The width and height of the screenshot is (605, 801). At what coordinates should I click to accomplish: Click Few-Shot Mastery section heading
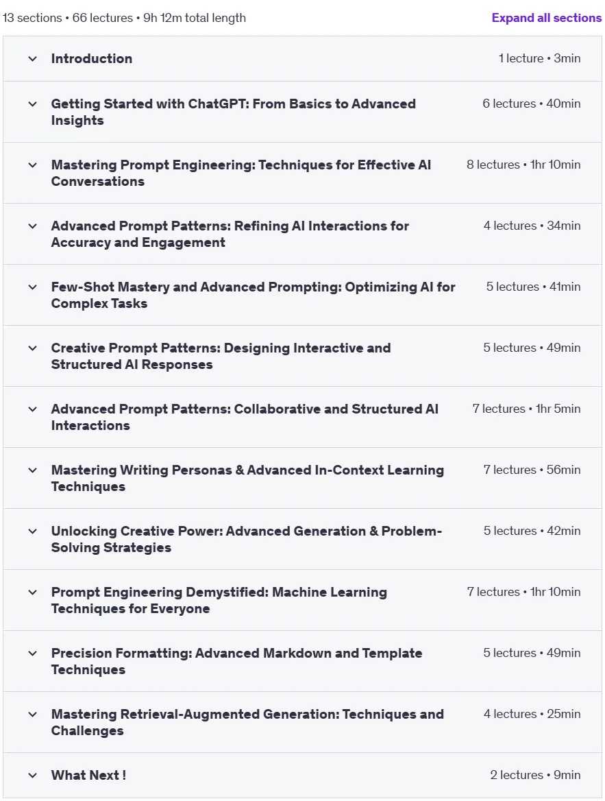pos(254,296)
